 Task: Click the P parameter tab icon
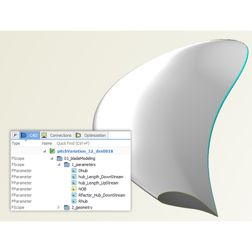coord(15,135)
